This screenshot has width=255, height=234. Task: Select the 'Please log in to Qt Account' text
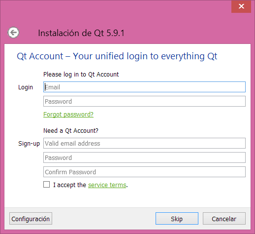(x=81, y=75)
